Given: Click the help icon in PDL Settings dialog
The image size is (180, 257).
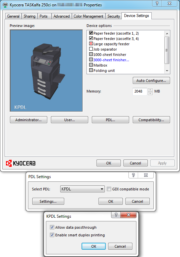Looking at the screenshot, I should point(133,175).
